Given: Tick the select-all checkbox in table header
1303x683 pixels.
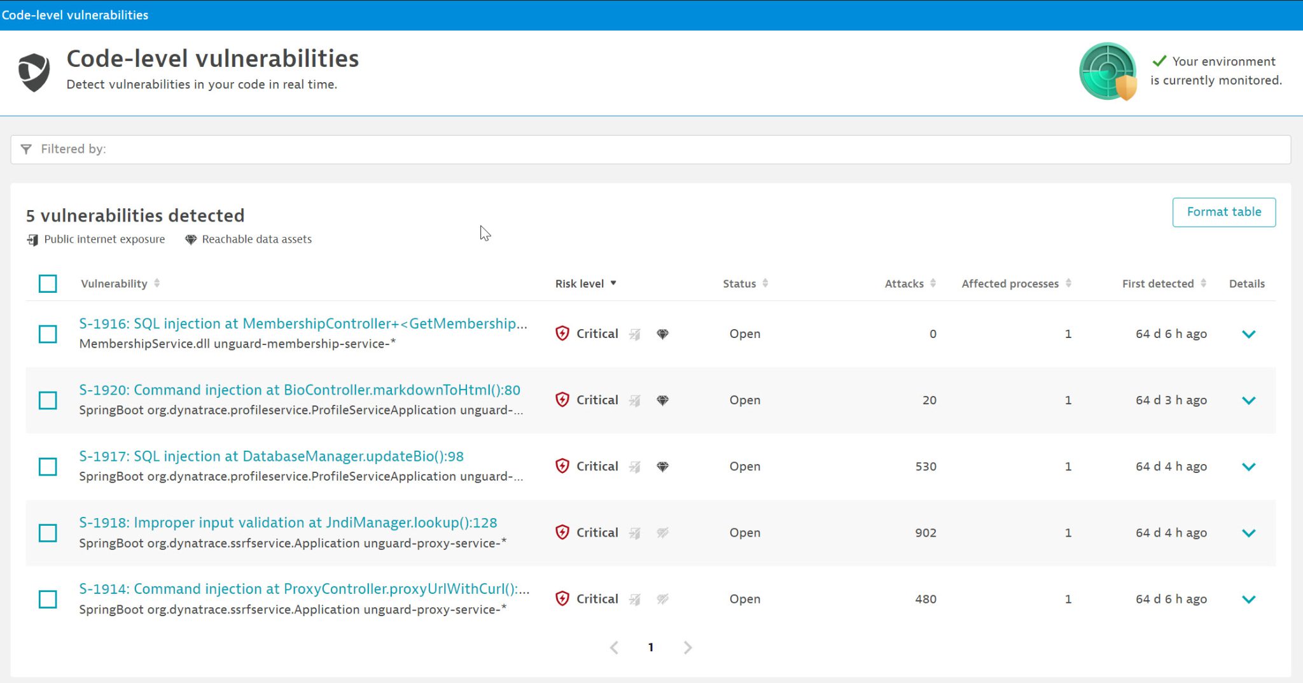Looking at the screenshot, I should pyautogui.click(x=48, y=283).
